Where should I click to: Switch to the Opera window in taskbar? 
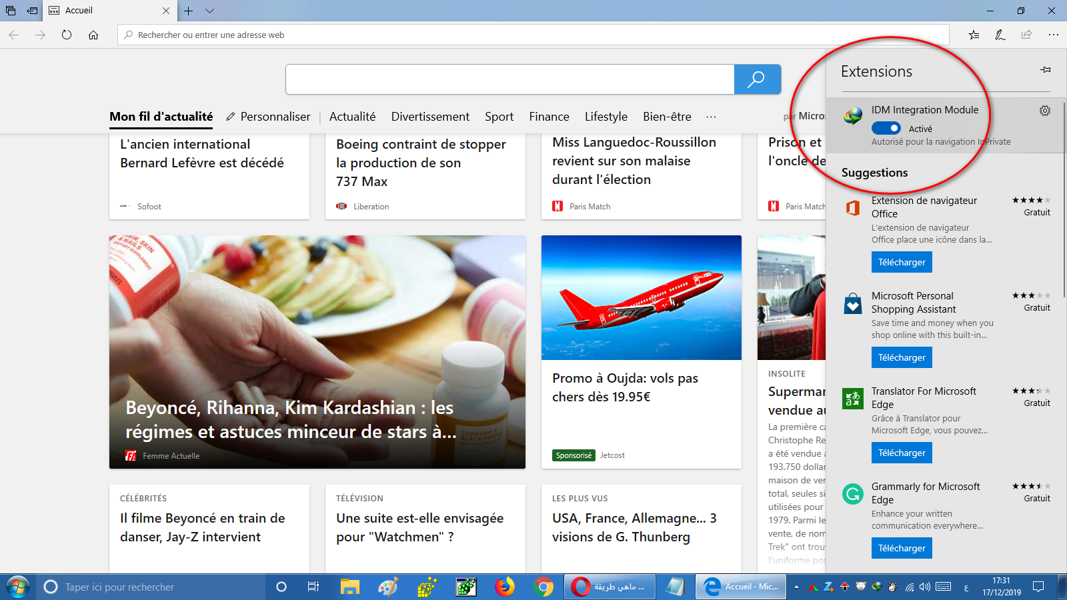tap(609, 587)
